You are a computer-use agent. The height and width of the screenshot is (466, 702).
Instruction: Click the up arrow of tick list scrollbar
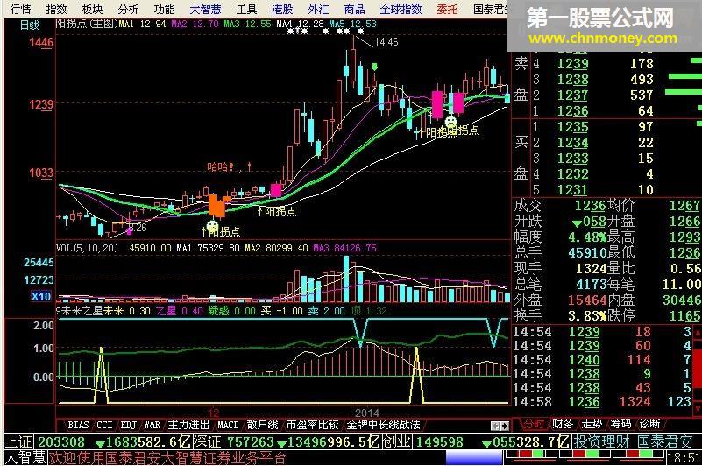[698, 332]
